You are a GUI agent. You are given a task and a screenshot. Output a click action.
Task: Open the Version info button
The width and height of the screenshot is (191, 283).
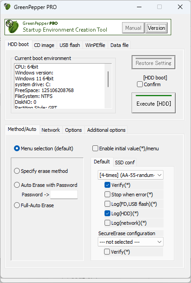[x=156, y=28]
